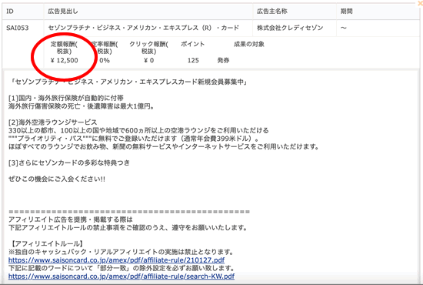The height and width of the screenshot is (285, 423).
Task: Click the line about プライオリティ・パス free registration
Action: 134,139
